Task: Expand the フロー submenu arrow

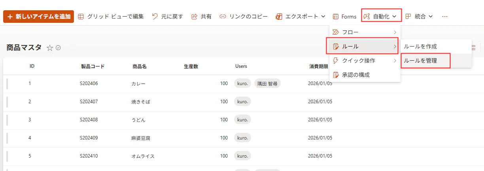Action: 395,32
